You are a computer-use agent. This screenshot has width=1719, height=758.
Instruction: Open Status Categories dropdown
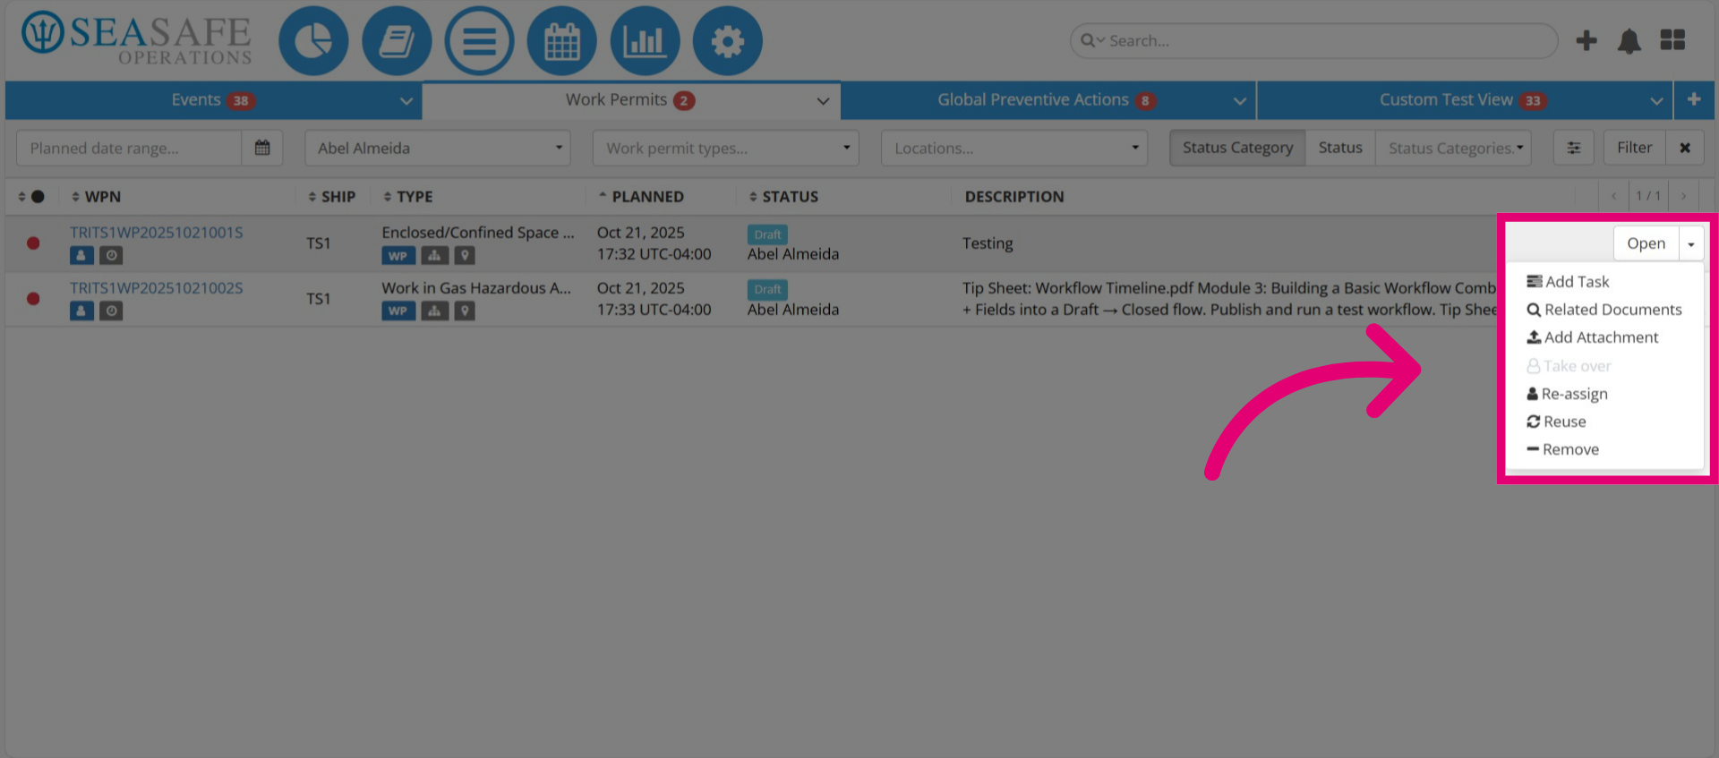[1454, 148]
